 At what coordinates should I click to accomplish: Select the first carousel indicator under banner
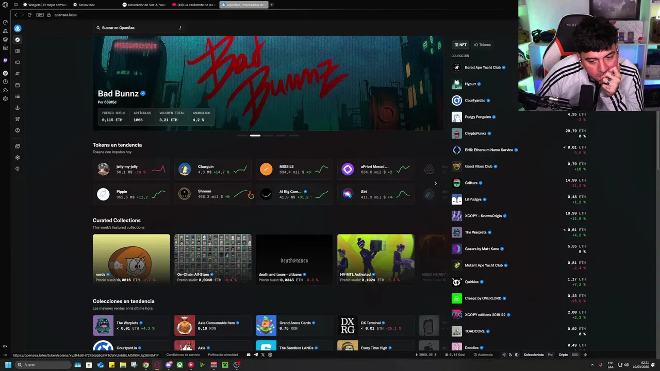pos(242,136)
